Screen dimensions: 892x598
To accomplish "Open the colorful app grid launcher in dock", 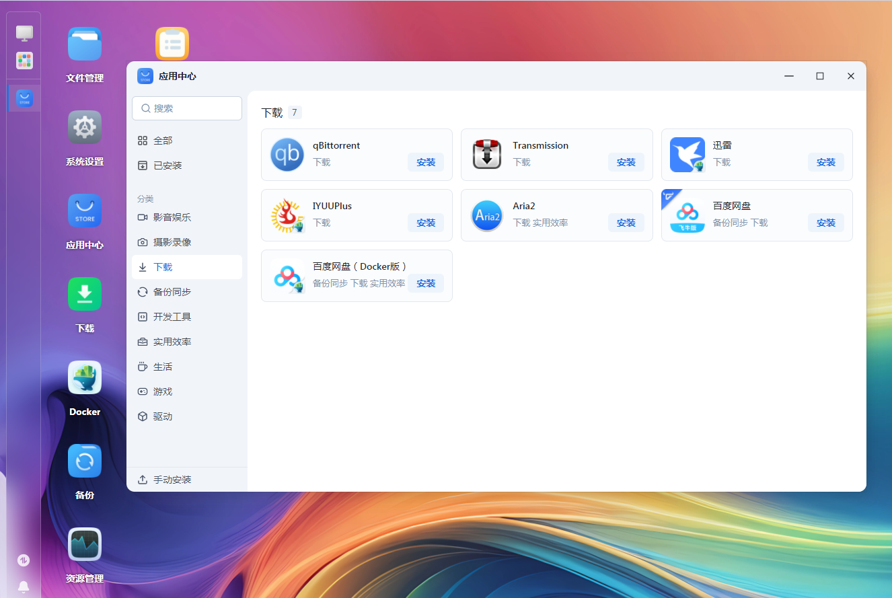I will point(24,61).
